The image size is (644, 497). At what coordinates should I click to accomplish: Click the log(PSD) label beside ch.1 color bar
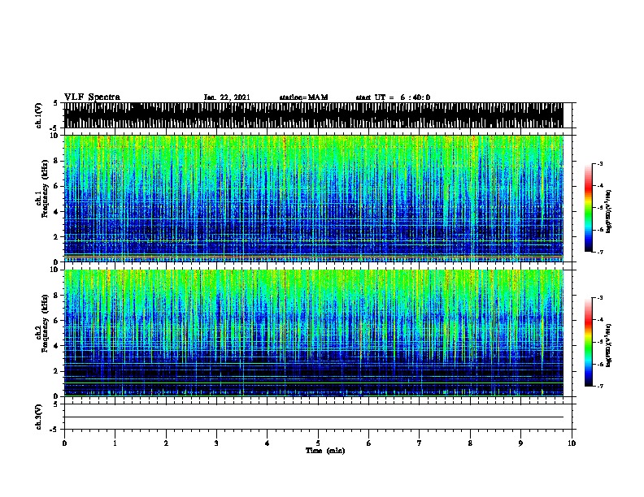tap(609, 211)
